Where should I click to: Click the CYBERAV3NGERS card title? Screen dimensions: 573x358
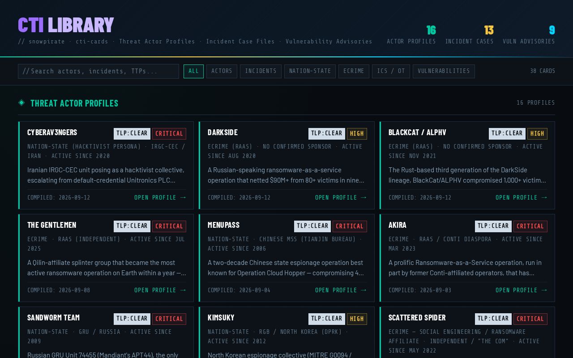point(52,132)
